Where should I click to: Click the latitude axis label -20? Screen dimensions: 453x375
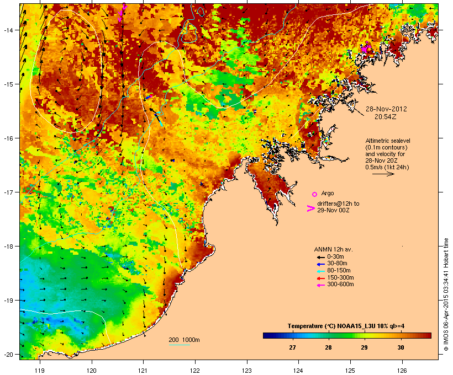click(8, 355)
